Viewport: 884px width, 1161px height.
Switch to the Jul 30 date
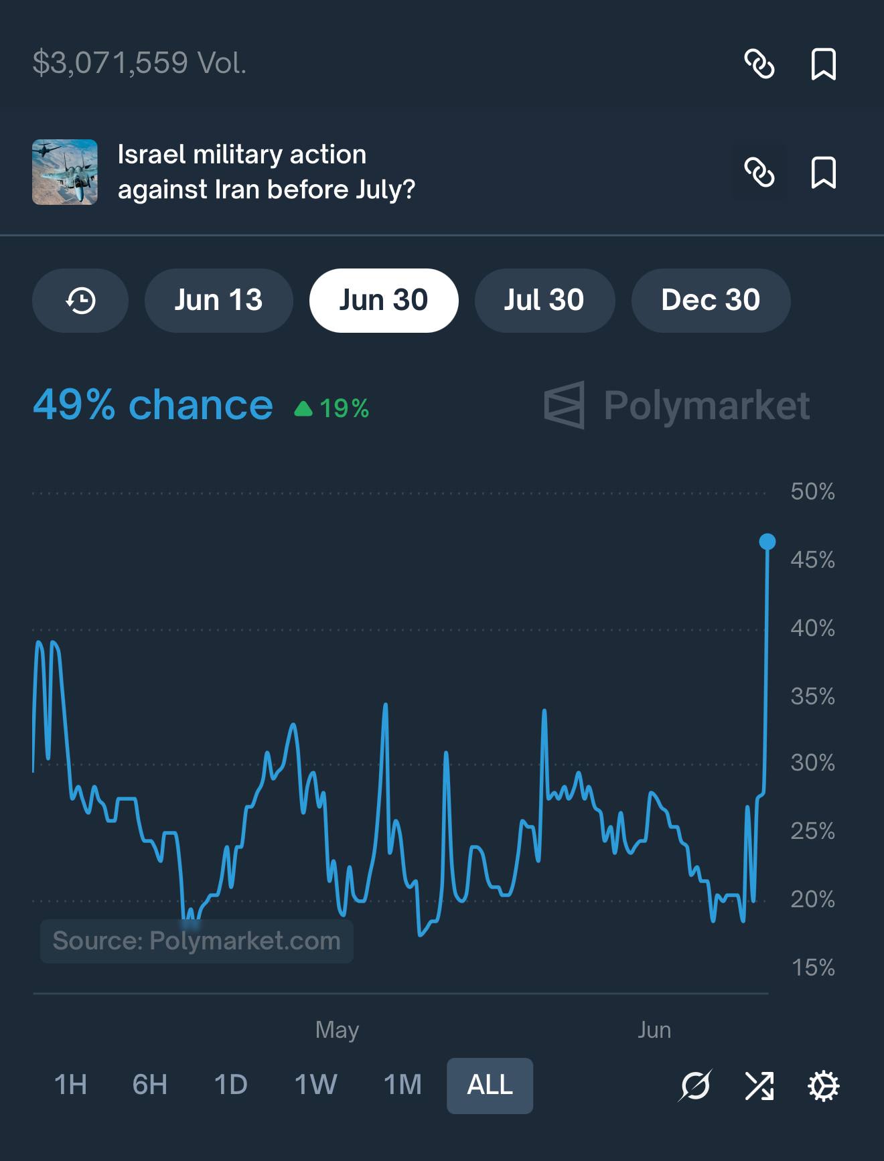(544, 301)
